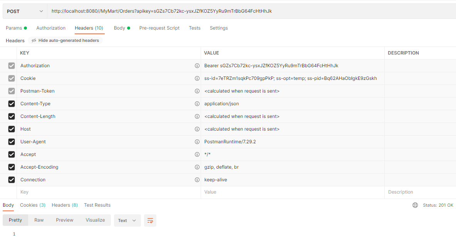Uncheck the Content-Type header checkbox

(x=12, y=104)
